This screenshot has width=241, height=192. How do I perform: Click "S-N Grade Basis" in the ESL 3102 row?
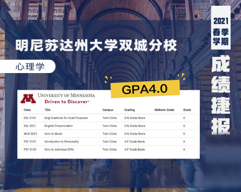coord(135,118)
